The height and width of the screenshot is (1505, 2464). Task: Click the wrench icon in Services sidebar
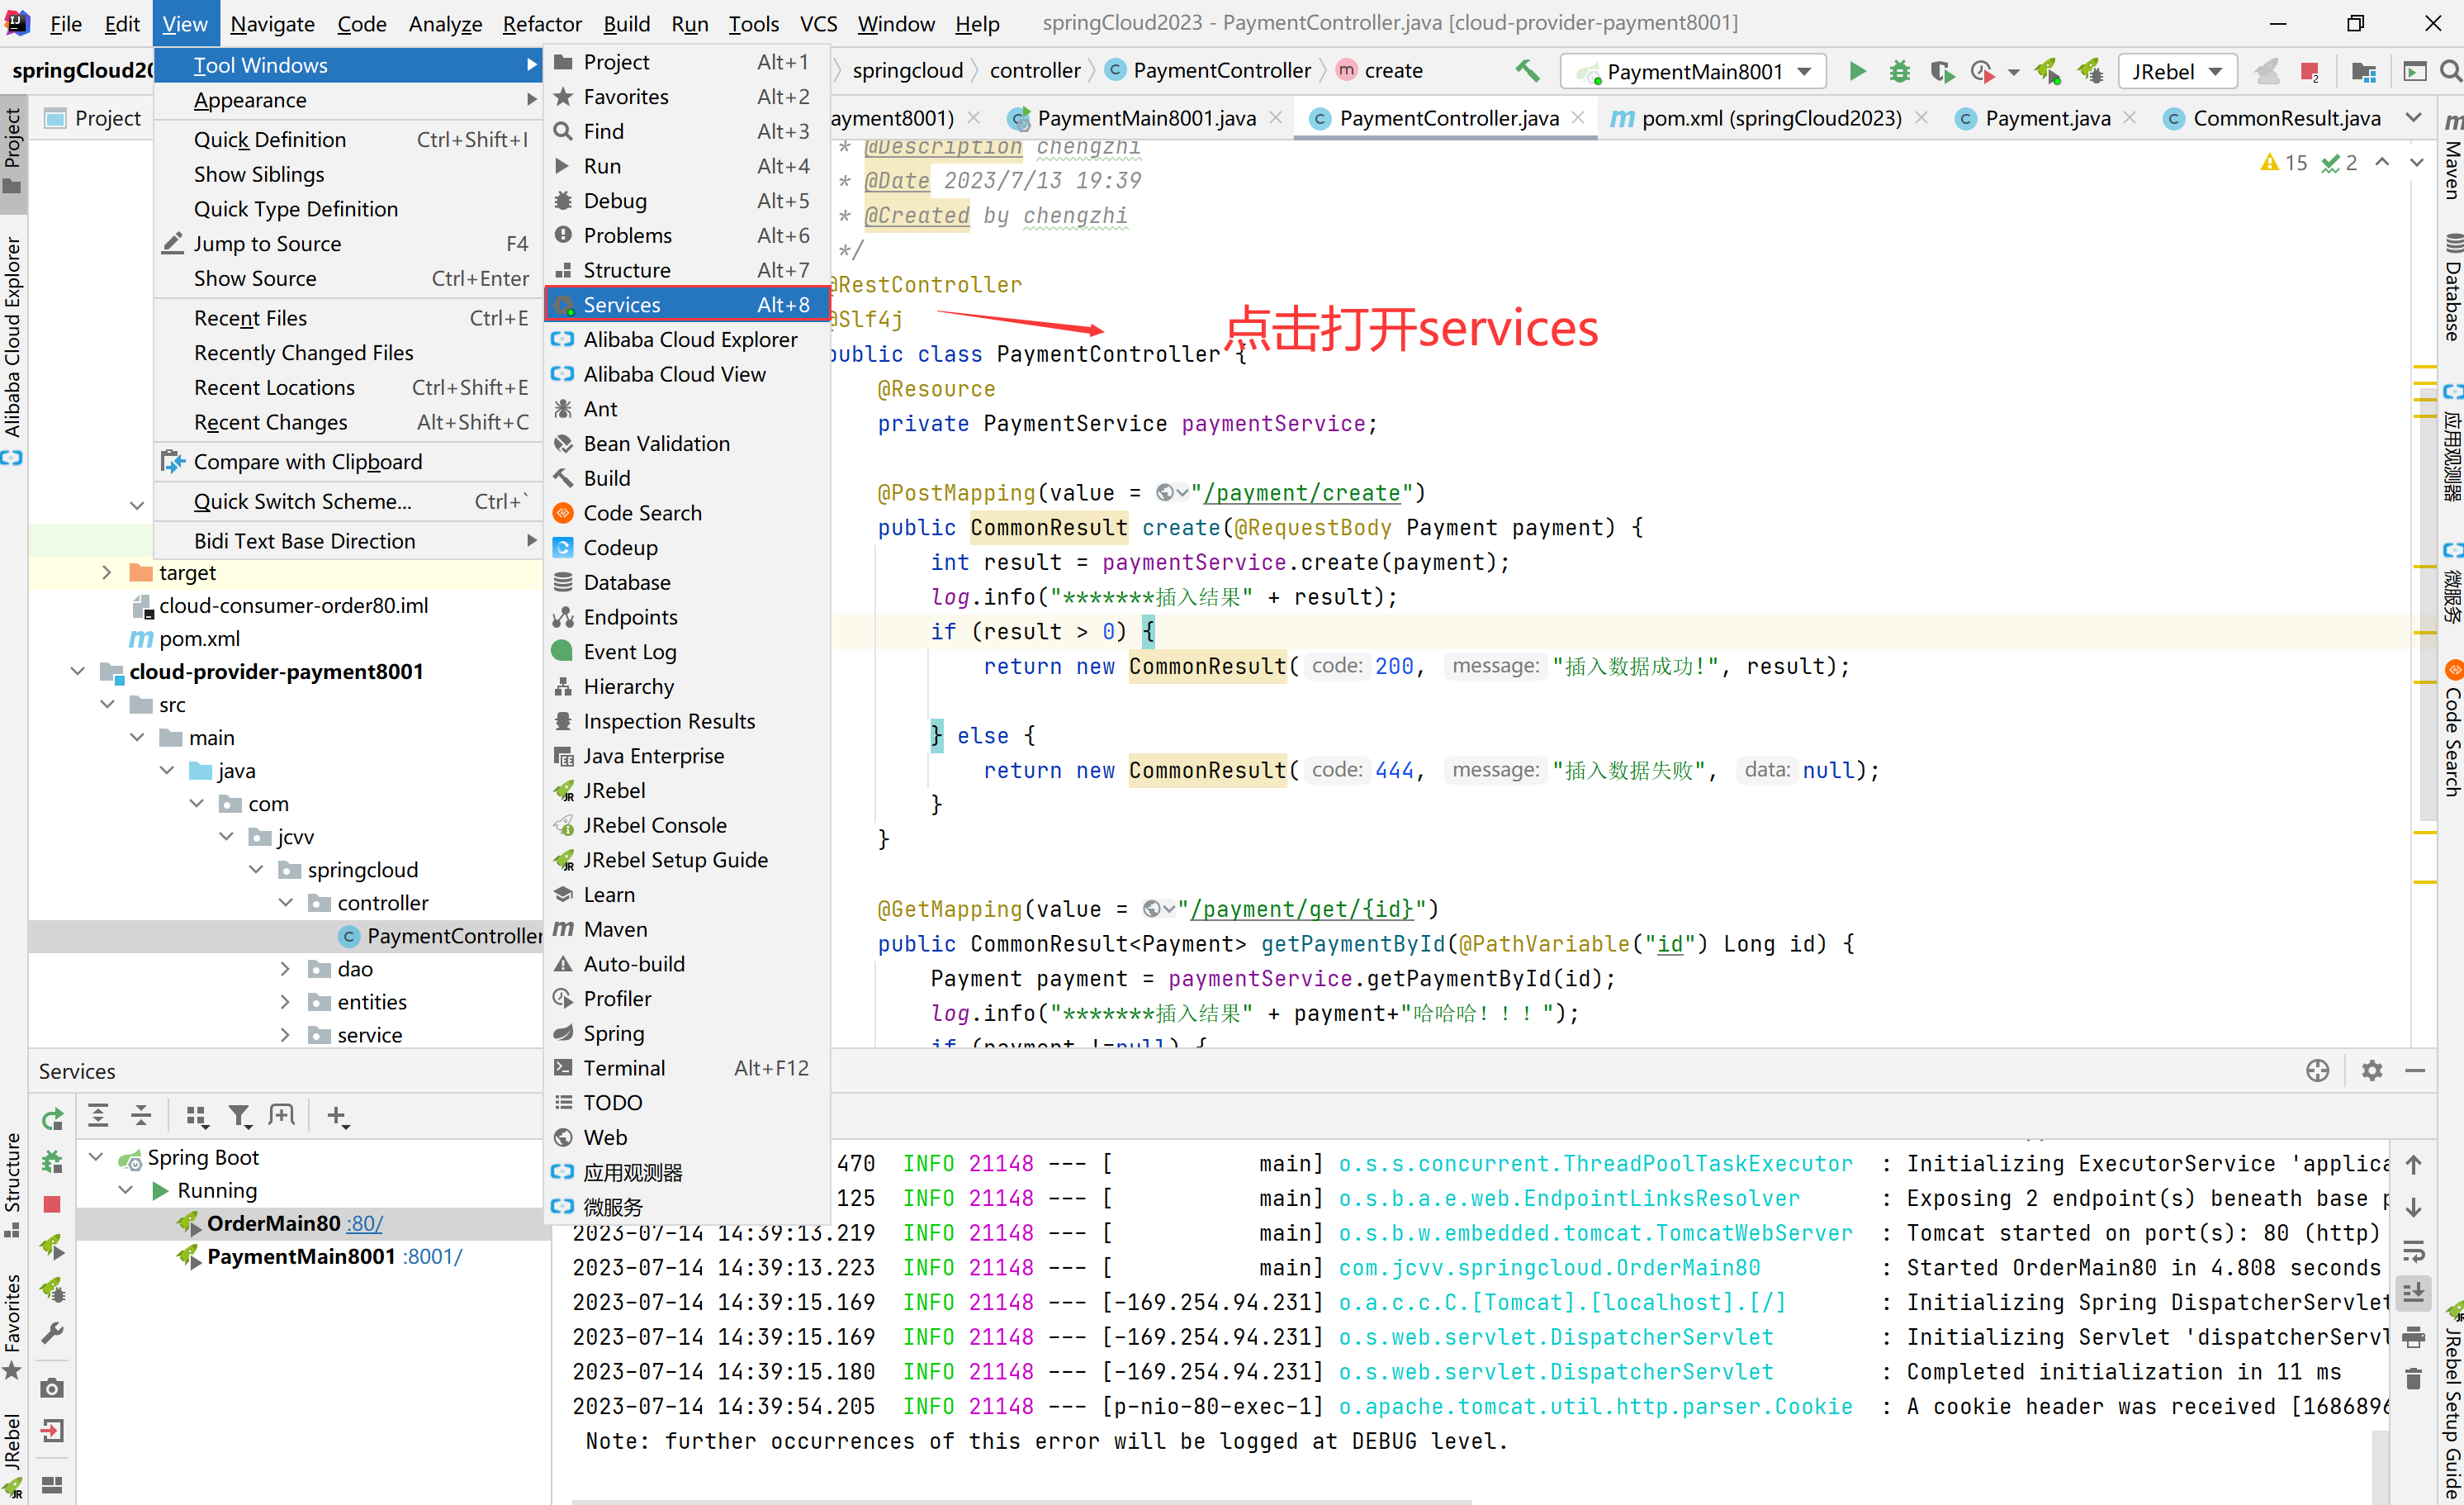pos(52,1333)
